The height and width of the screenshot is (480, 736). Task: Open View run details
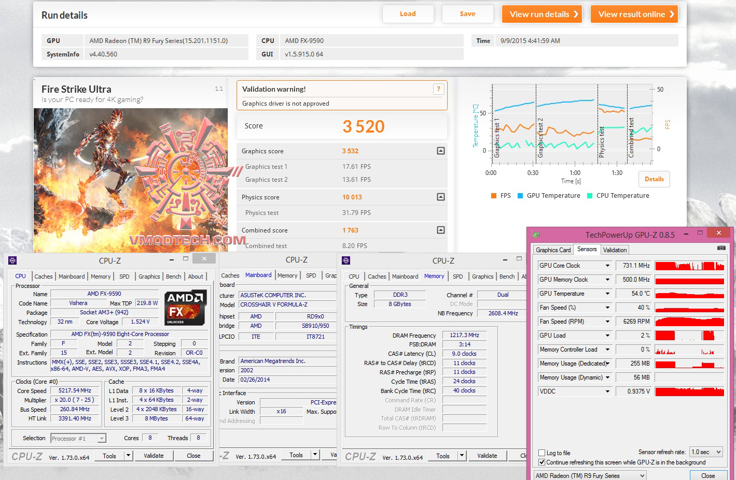coord(542,14)
